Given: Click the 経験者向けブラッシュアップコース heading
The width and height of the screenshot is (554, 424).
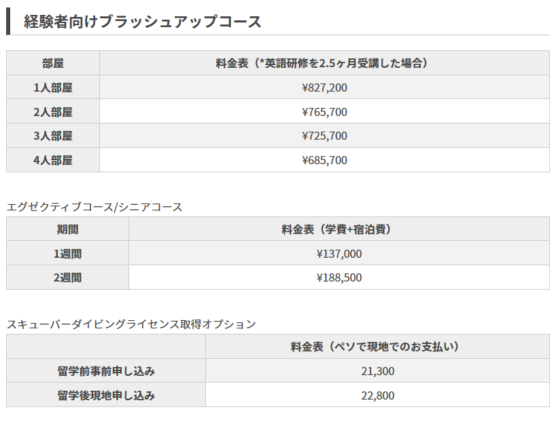Looking at the screenshot, I should pos(143,21).
